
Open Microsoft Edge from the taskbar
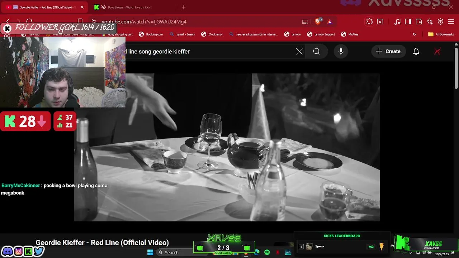click(x=257, y=252)
